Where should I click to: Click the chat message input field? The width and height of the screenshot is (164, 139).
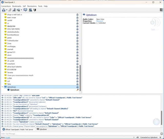pos(80,134)
